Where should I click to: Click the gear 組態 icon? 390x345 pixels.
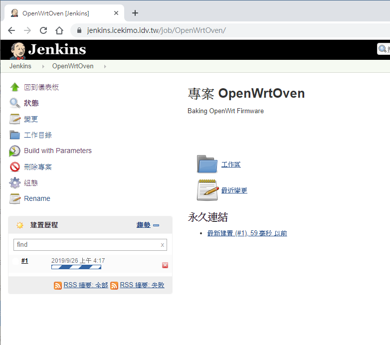click(14, 182)
